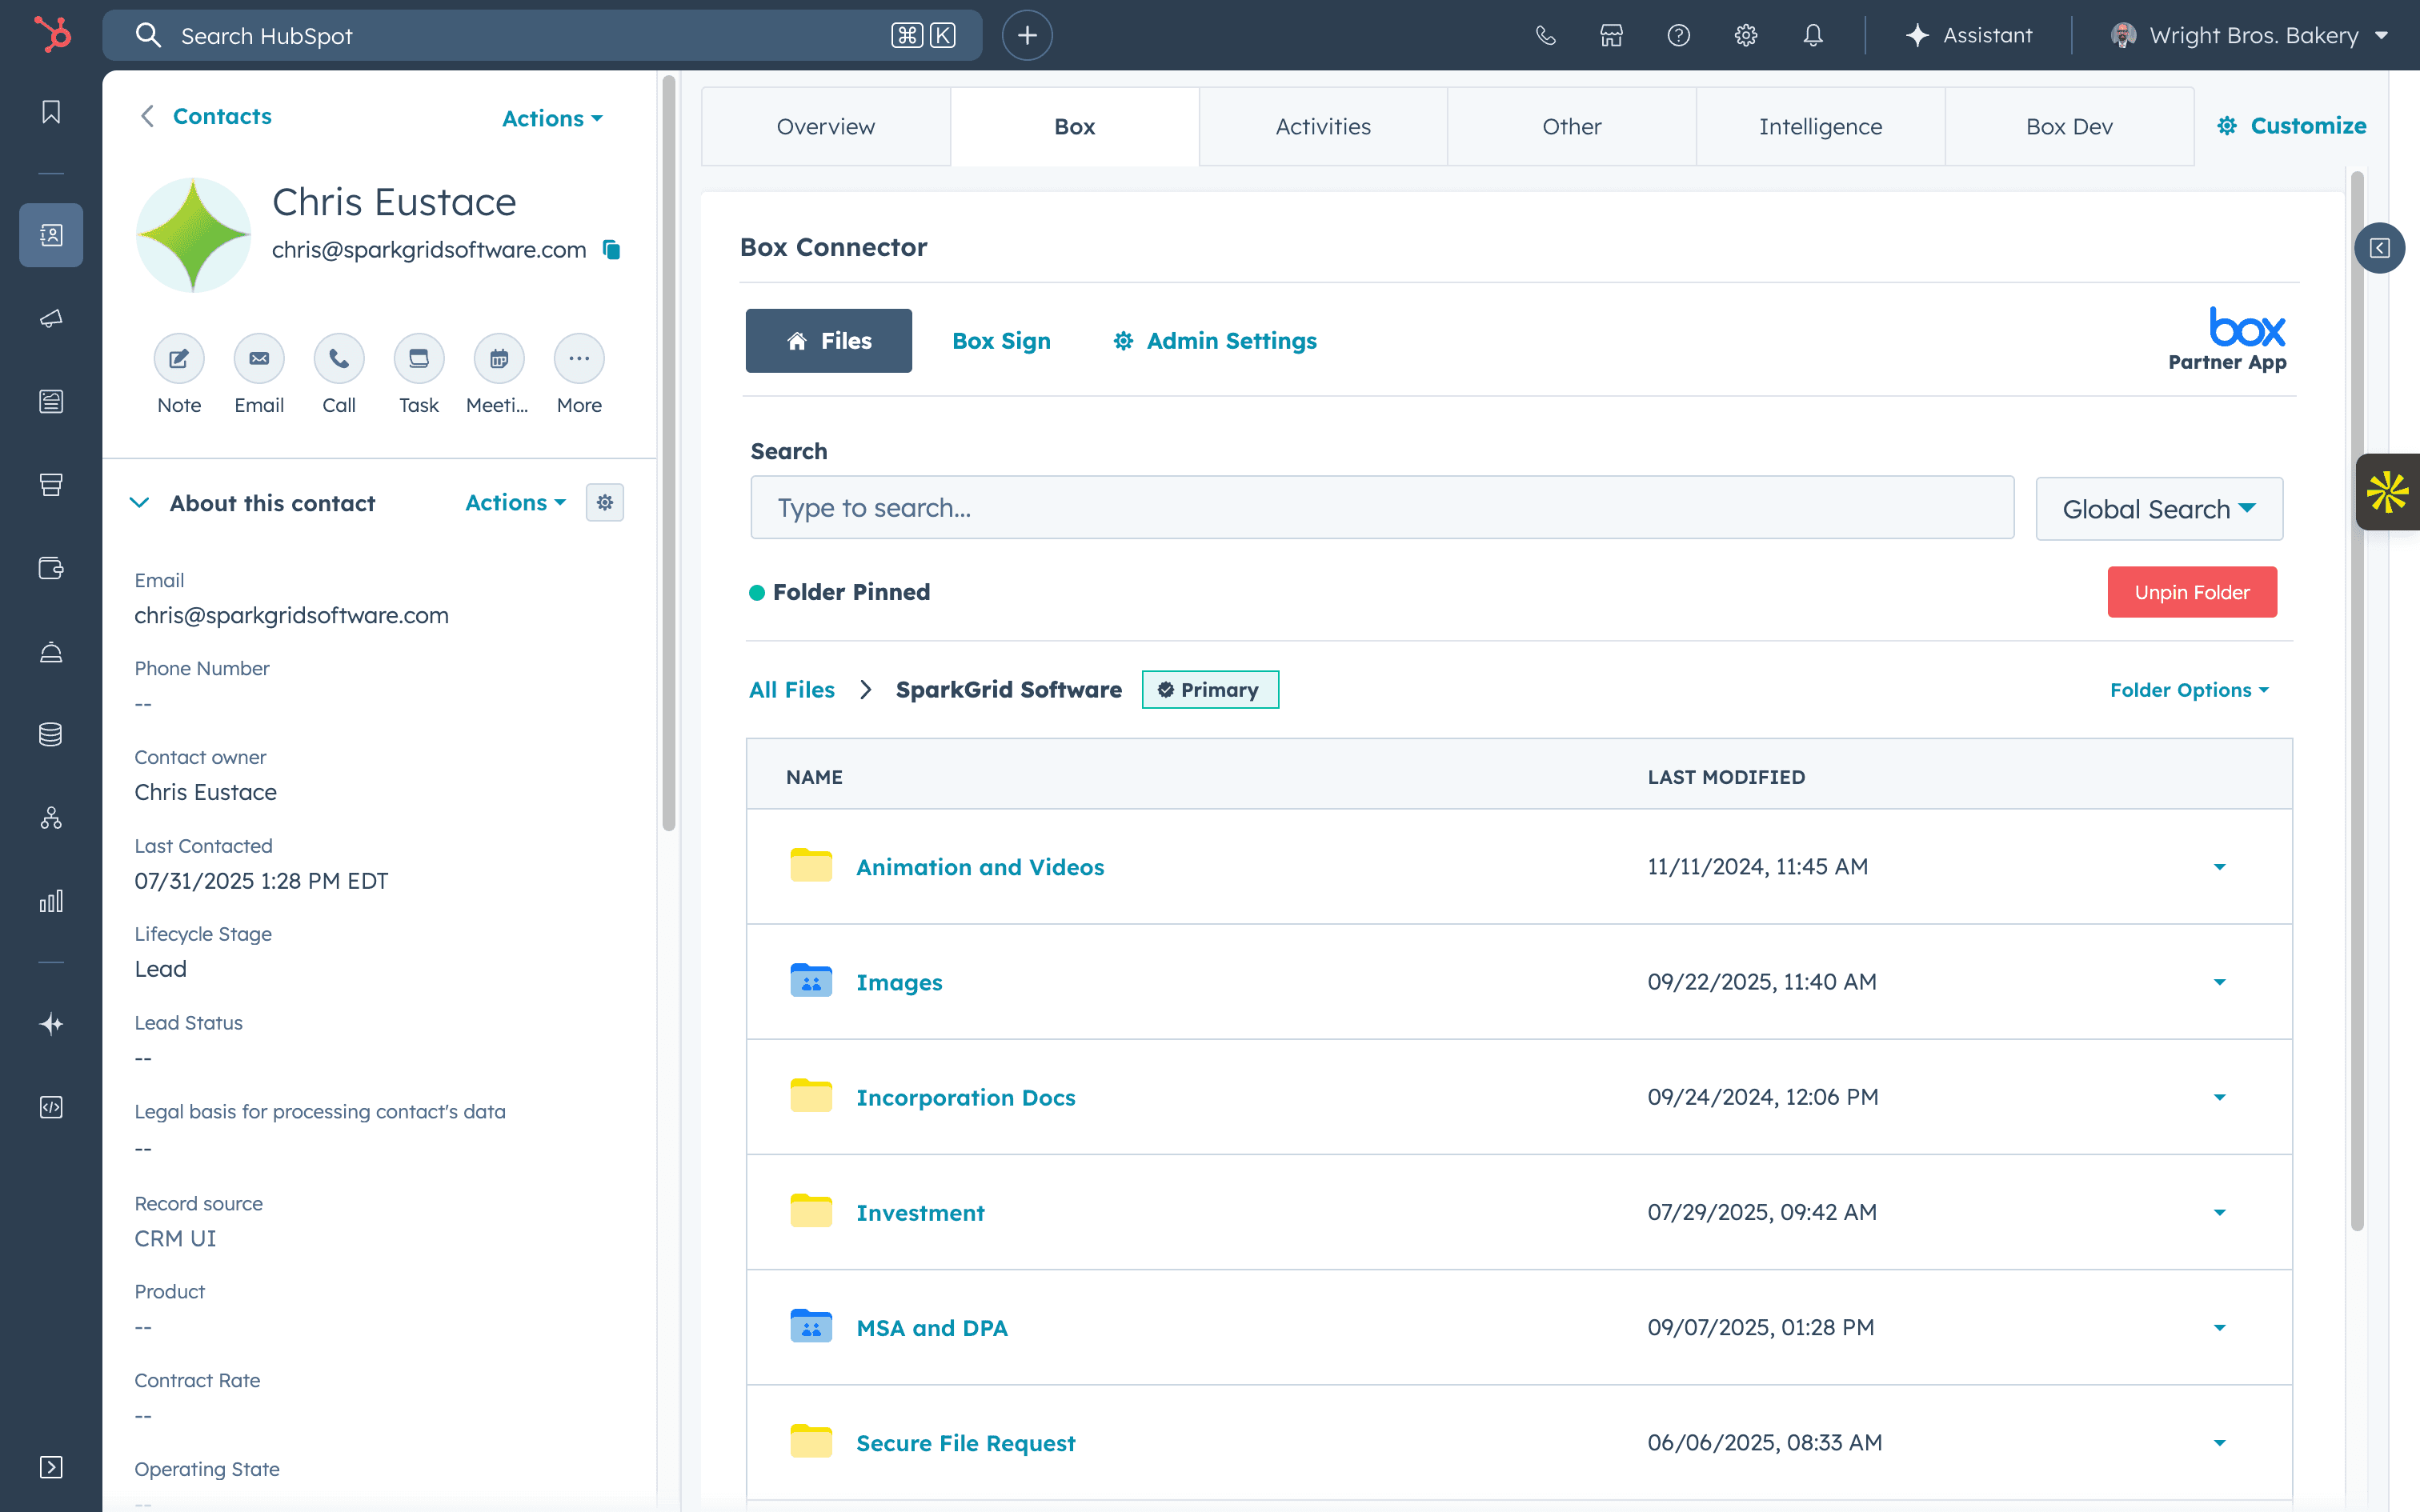Click the Box search input field
Screen dimensions: 2420x1512
1382,508
